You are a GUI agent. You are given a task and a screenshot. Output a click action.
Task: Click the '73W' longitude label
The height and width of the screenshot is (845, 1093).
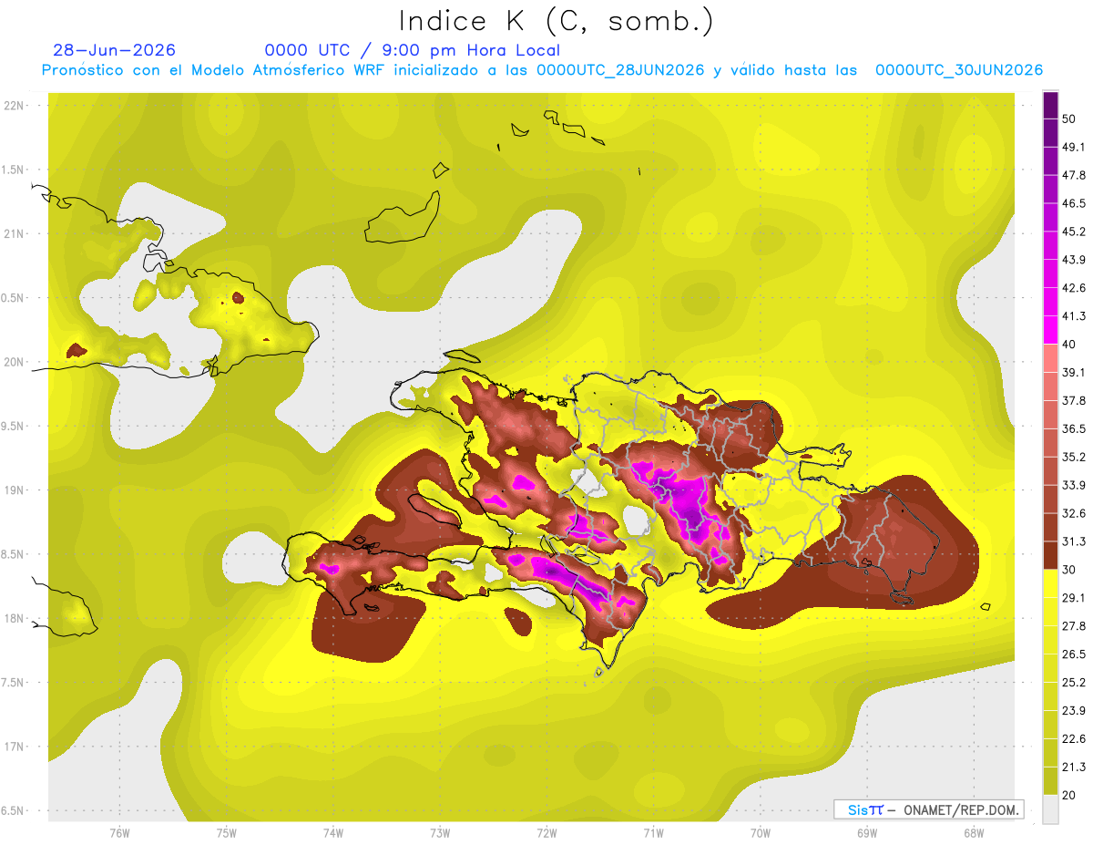point(440,832)
